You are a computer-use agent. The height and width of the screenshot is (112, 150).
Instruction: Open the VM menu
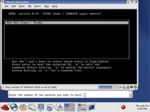(x=29, y=6)
